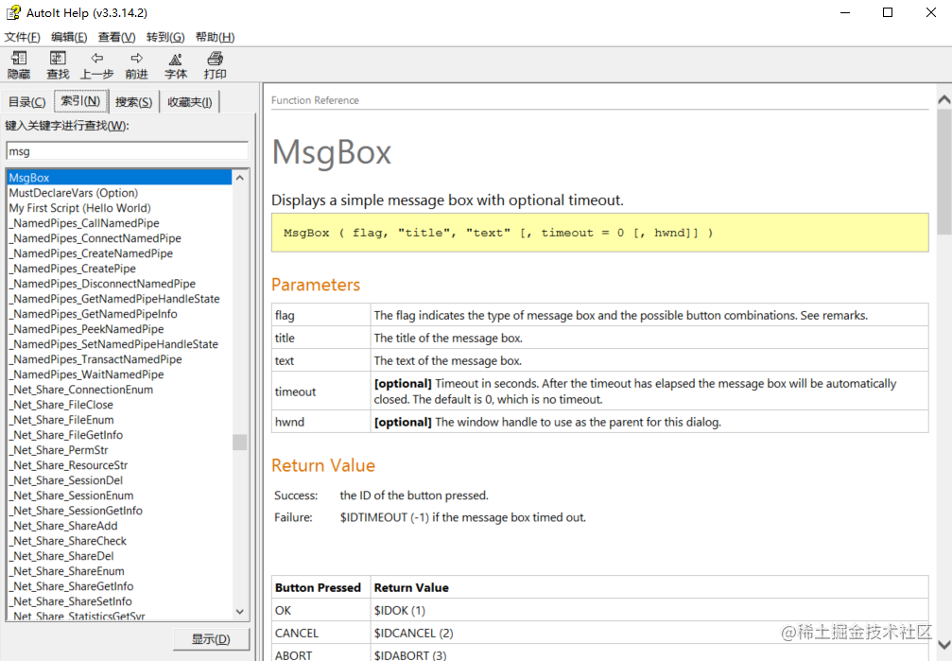The width and height of the screenshot is (952, 661).
Task: Select My First Script (Hello World) entry
Action: pos(79,208)
